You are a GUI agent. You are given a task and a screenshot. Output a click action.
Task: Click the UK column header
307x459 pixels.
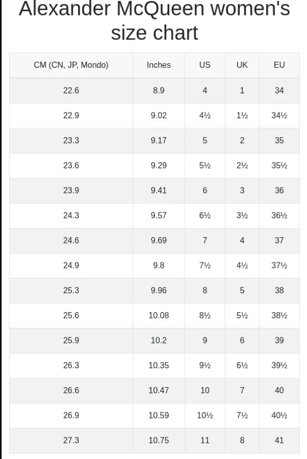tap(242, 65)
